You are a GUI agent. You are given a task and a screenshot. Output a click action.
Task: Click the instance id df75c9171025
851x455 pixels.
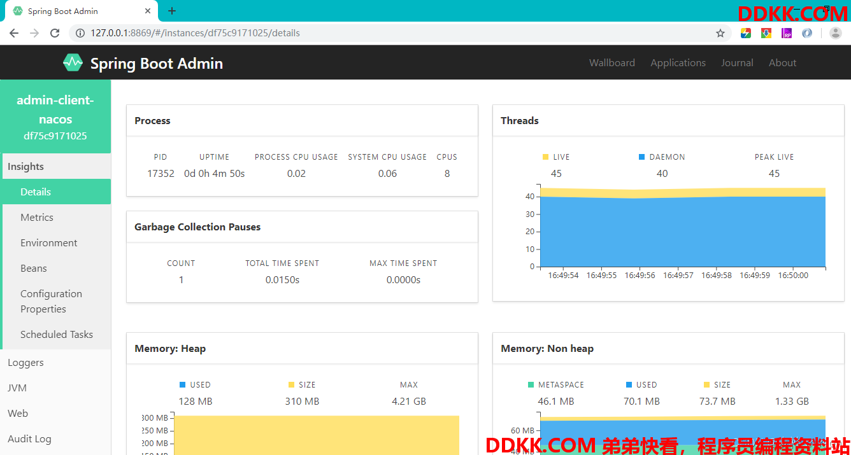pyautogui.click(x=55, y=136)
